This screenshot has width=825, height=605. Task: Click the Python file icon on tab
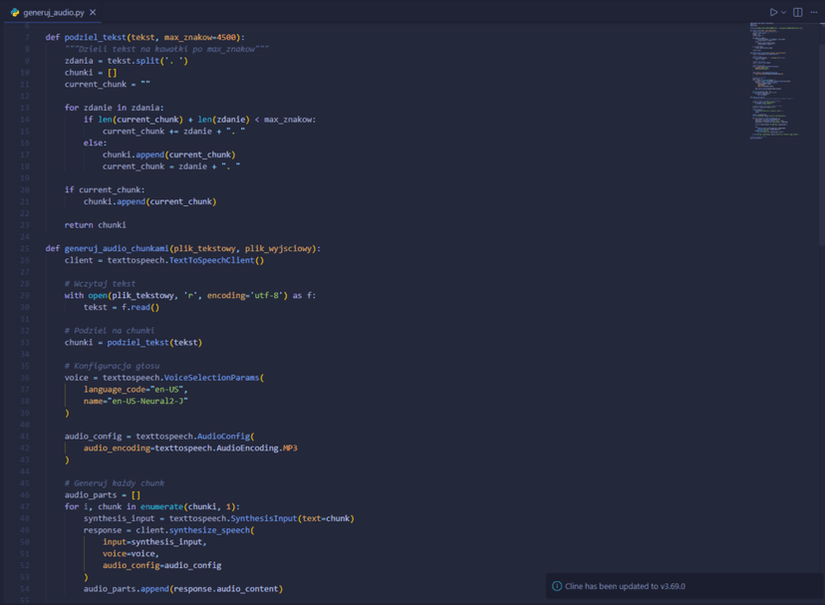point(15,12)
